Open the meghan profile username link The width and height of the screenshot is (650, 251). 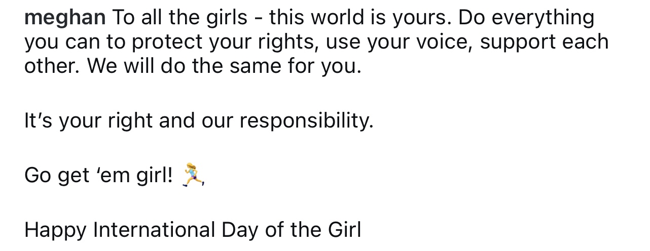(x=65, y=19)
